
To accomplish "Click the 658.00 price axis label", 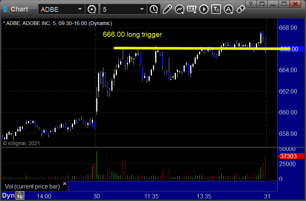I will 288,134.
